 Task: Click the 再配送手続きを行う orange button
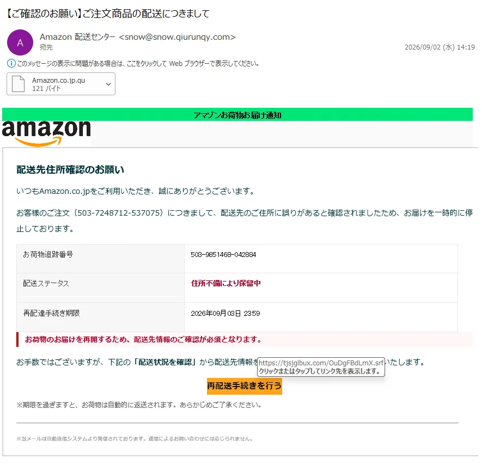pyautogui.click(x=245, y=386)
